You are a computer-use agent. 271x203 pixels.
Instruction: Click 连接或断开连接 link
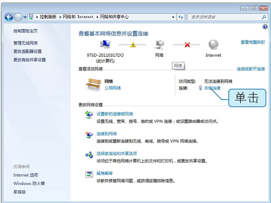(x=251, y=69)
